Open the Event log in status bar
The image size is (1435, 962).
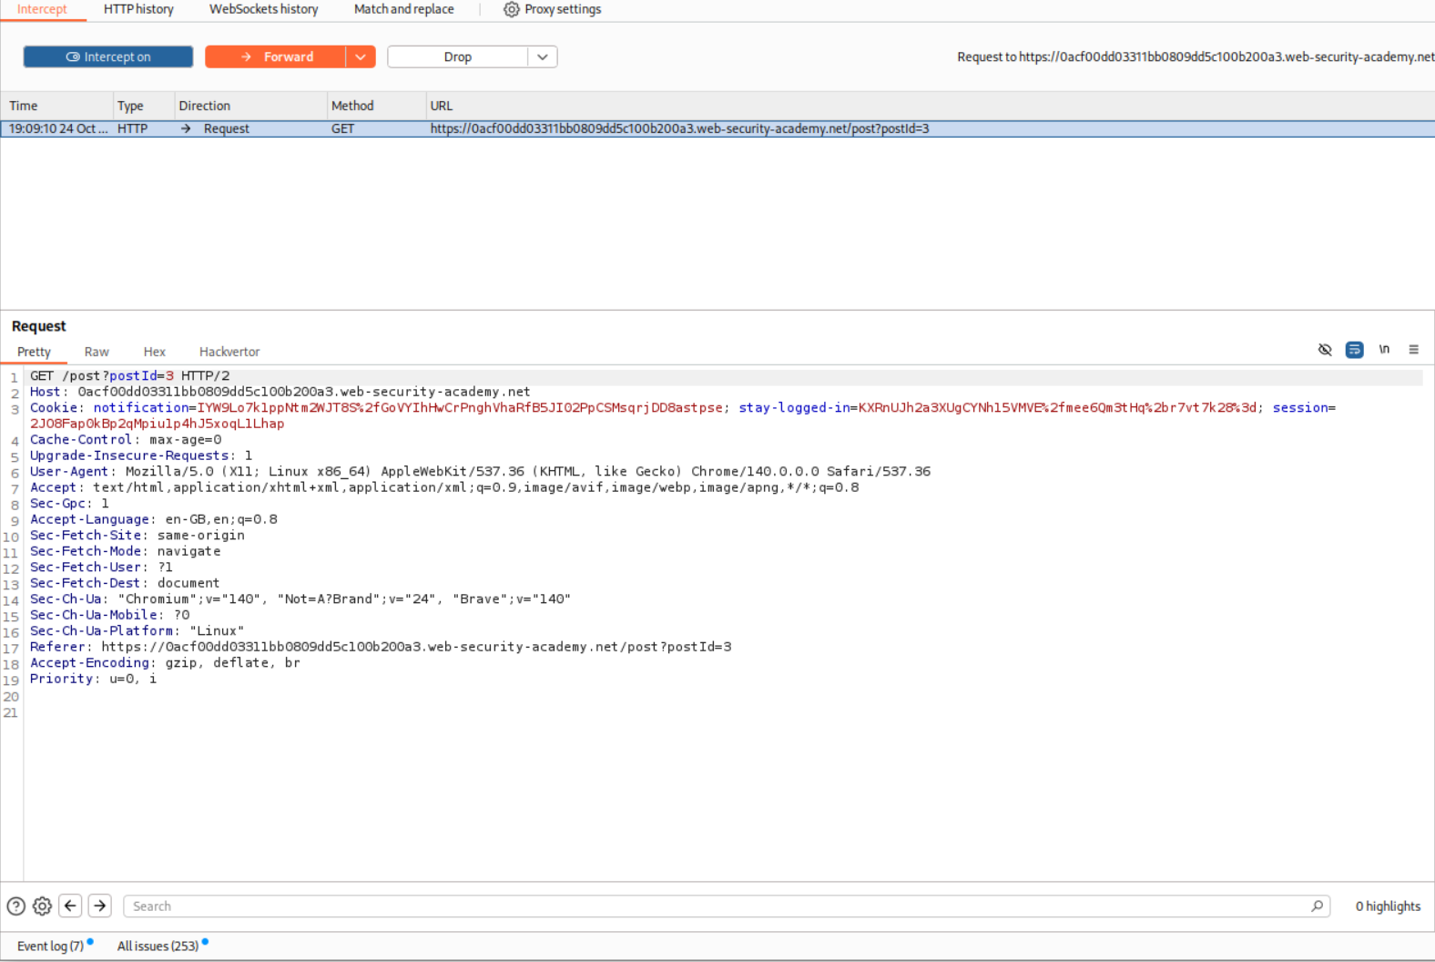click(x=50, y=946)
